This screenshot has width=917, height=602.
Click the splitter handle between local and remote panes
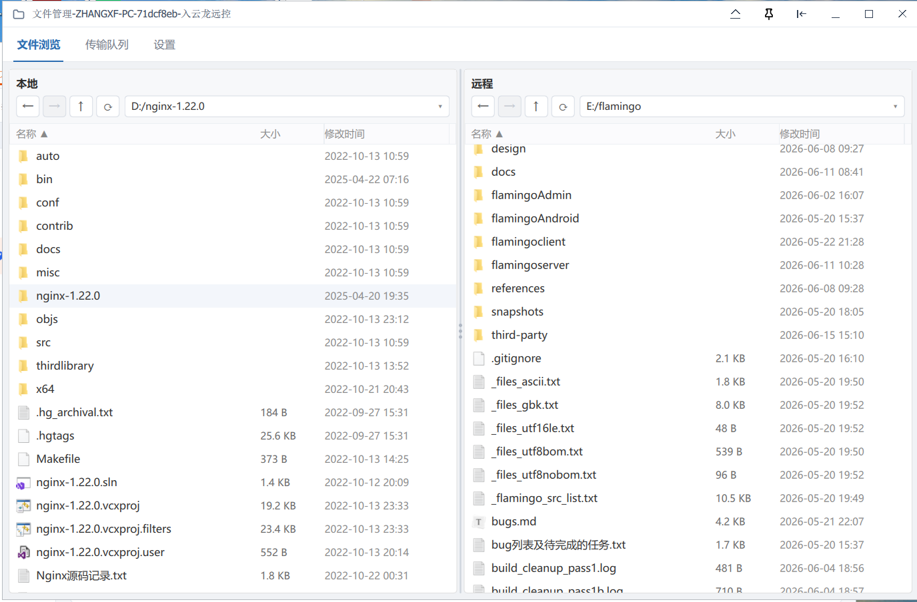[460, 331]
